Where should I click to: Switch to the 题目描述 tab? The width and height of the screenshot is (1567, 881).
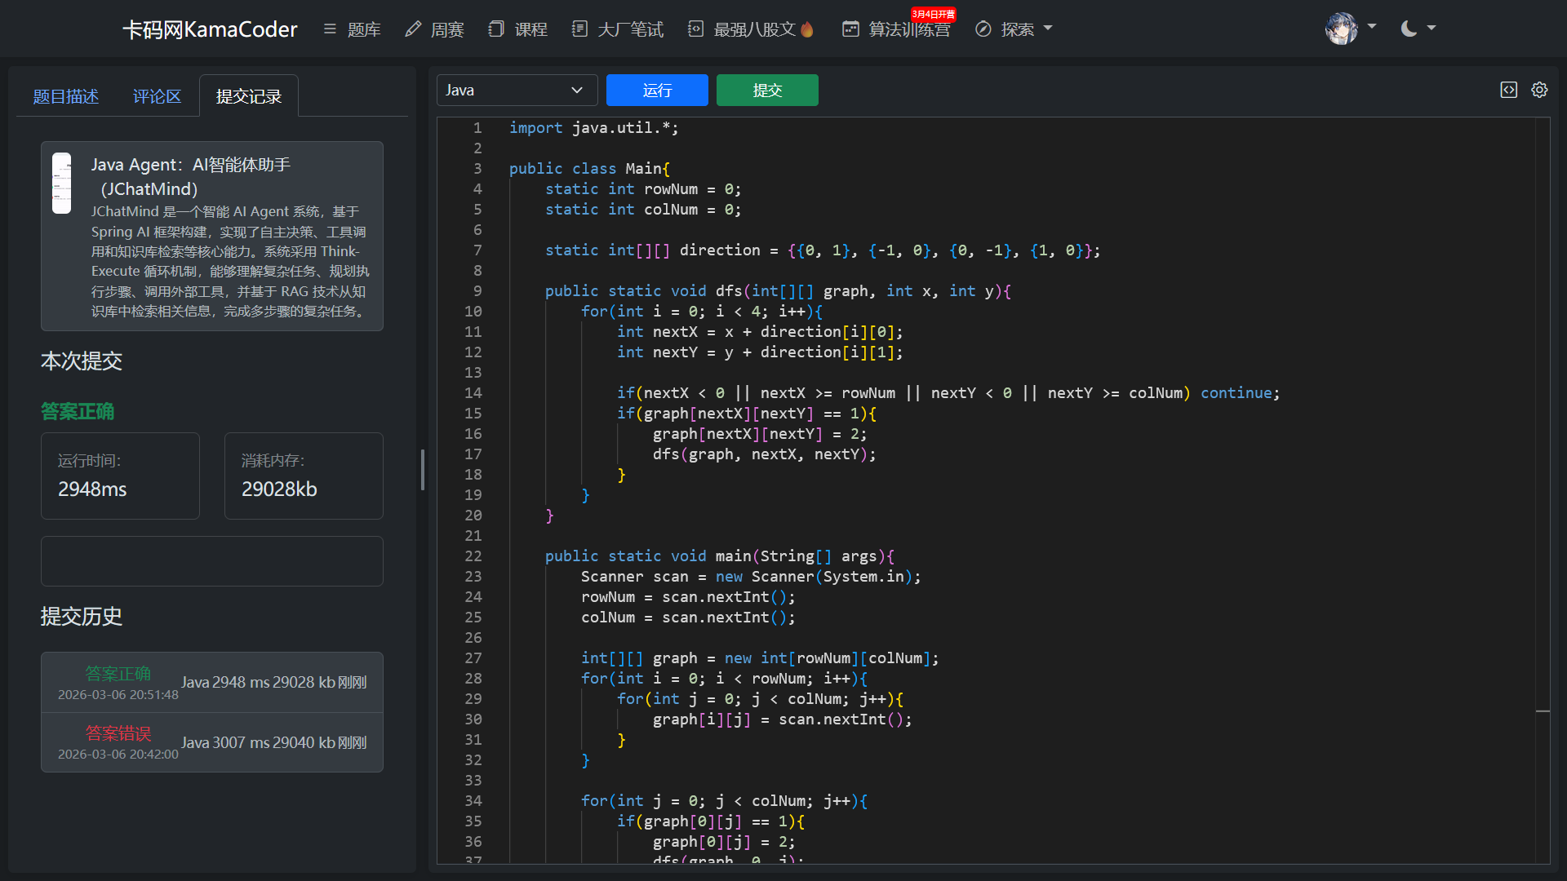[65, 96]
